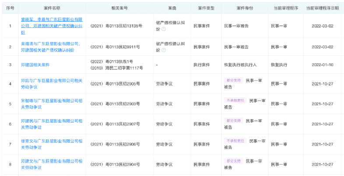Image resolution: width=344 pixels, height=176 pixels.
Task: Open 吴福清与广东巨星影业有限公司 case link
Action: tap(50, 47)
